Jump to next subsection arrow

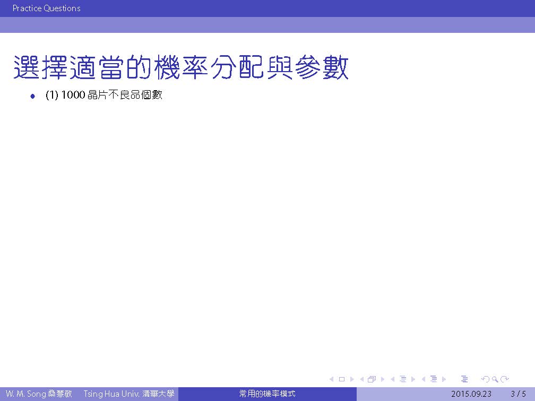[x=413, y=379]
